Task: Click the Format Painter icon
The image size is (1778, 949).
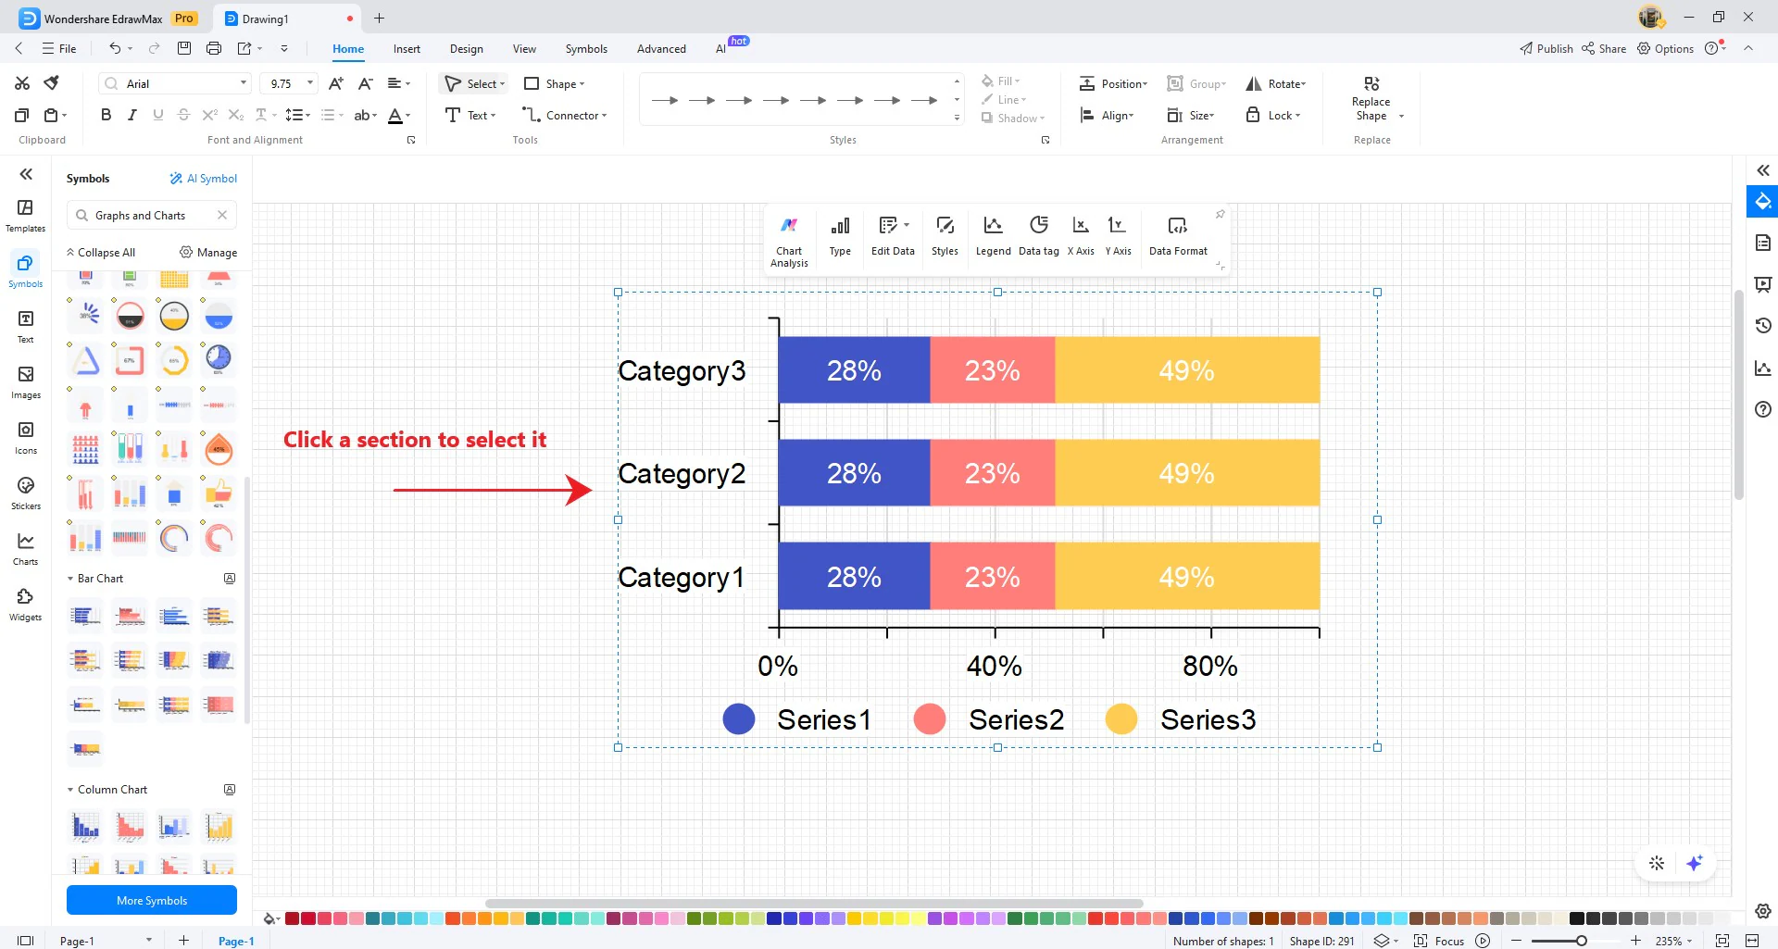Action: coord(52,83)
